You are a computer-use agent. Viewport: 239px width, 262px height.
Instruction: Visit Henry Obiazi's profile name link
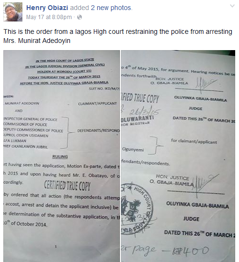tap(47, 8)
